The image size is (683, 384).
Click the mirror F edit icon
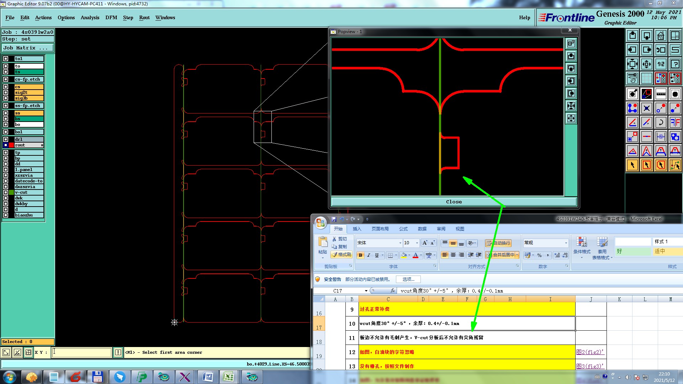[x=675, y=122]
